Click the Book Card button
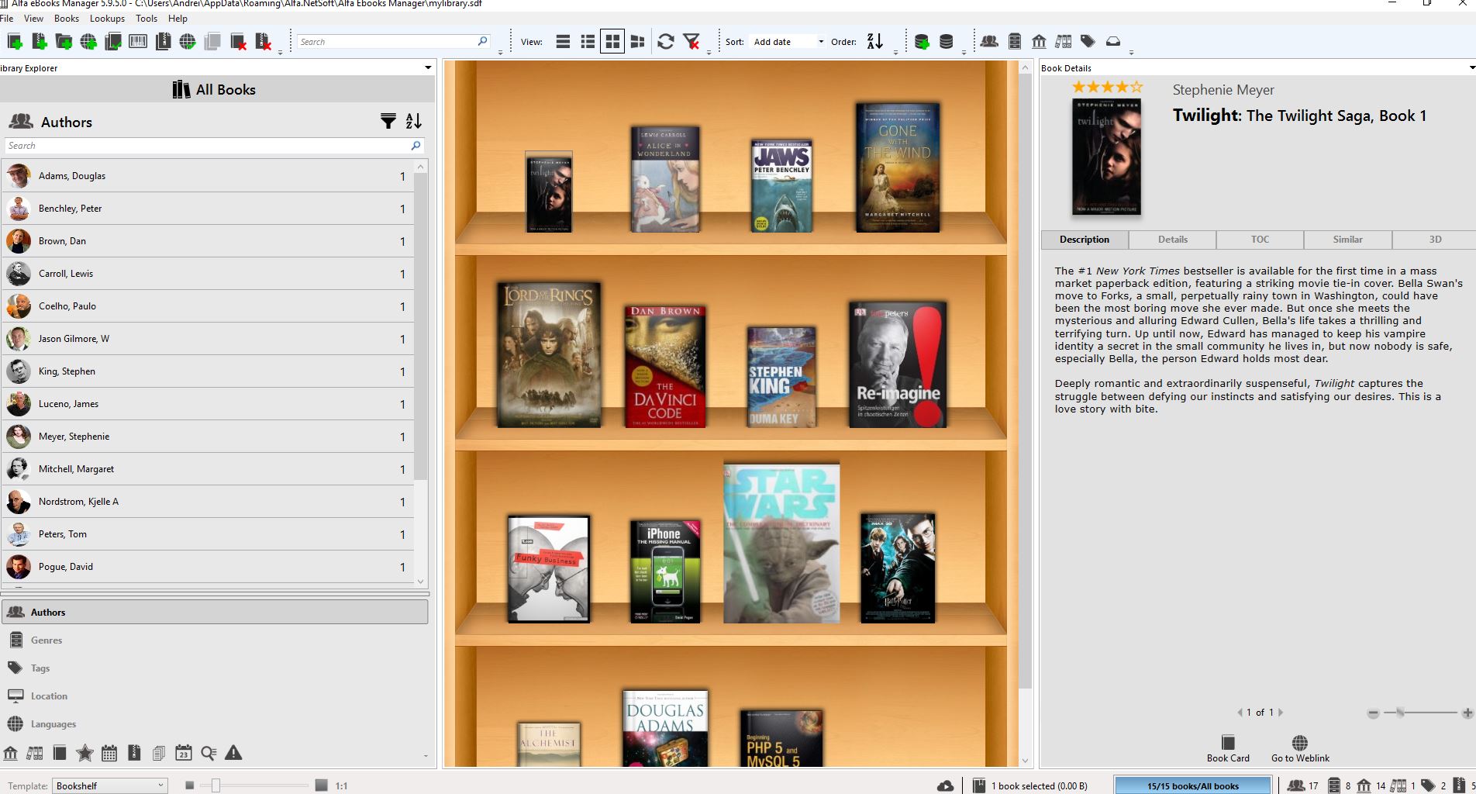1476x794 pixels. pos(1228,748)
